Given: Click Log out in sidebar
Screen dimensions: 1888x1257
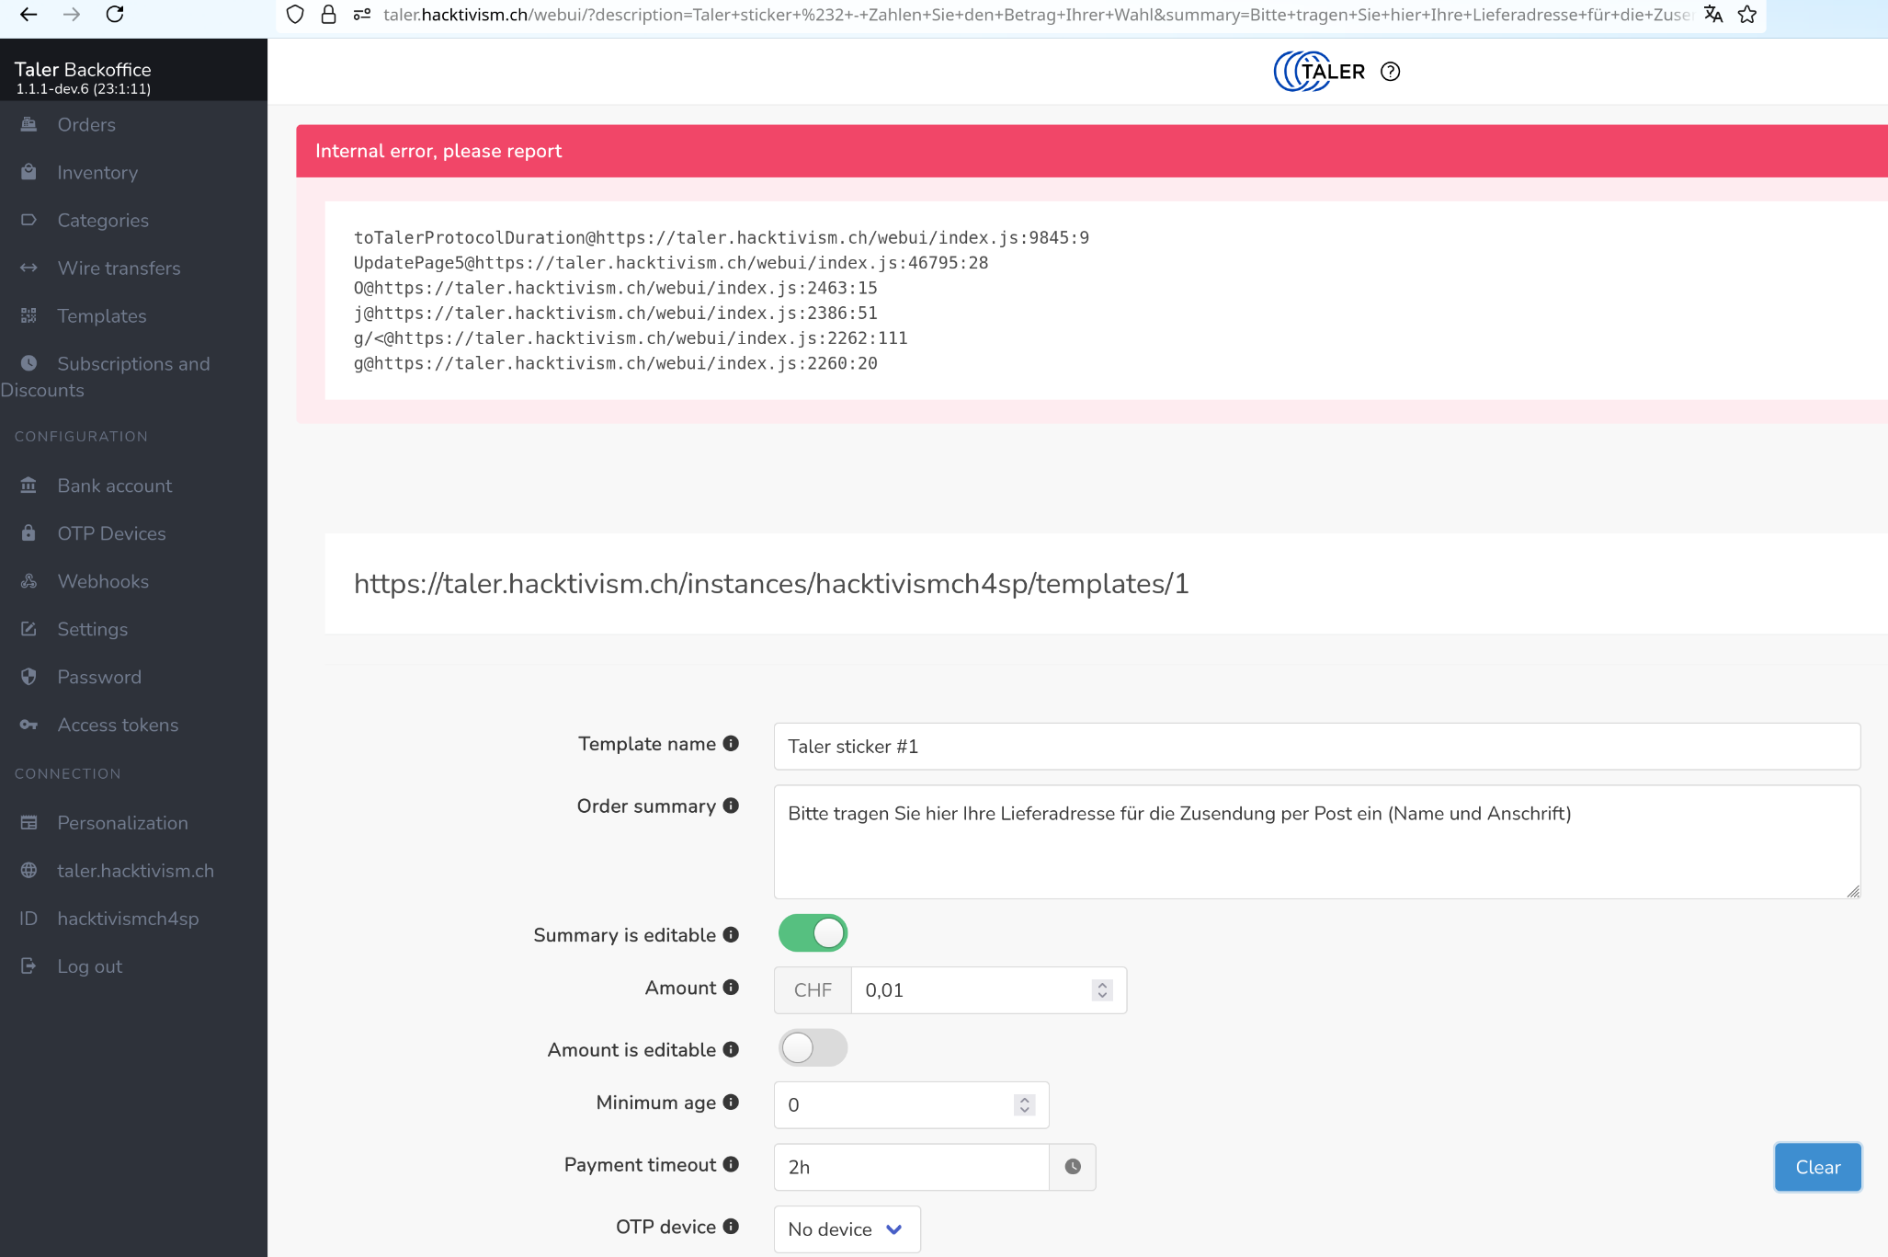Looking at the screenshot, I should [89, 966].
